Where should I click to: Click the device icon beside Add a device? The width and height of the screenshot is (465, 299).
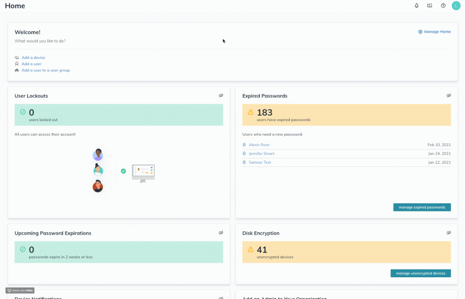pos(17,58)
